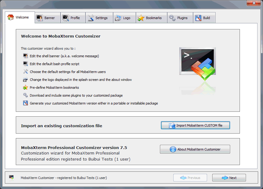Select the Logo tab
Image resolution: width=263 pixels, height=189 pixels.
tap(124, 18)
